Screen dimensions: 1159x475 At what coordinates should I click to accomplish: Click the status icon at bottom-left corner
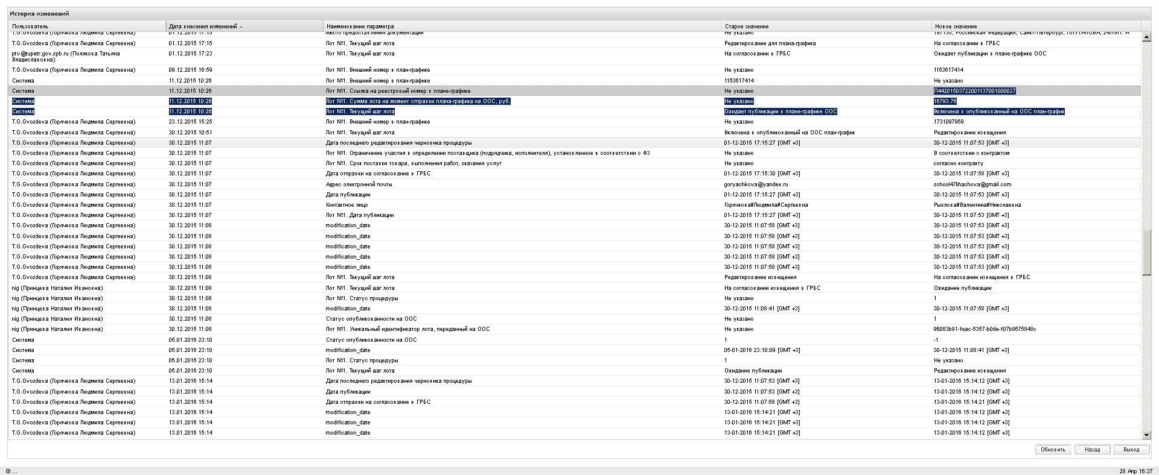point(8,471)
